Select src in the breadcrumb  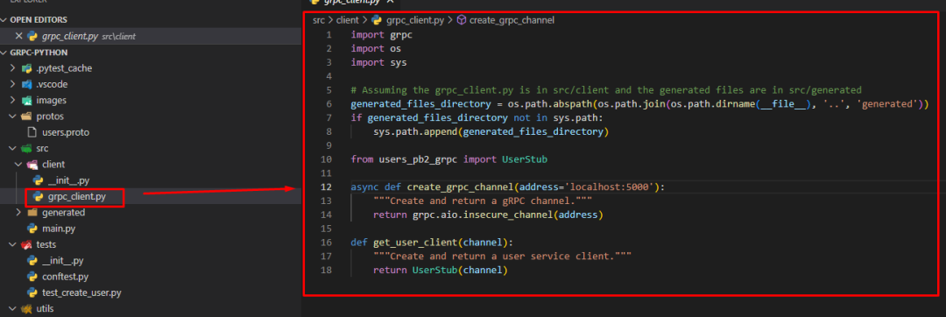point(319,20)
